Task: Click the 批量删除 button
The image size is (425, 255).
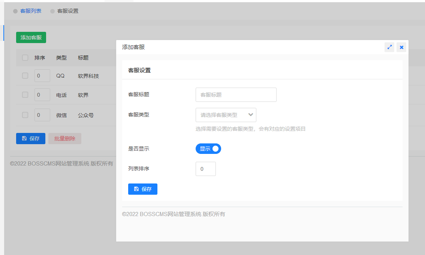Action: pos(65,139)
